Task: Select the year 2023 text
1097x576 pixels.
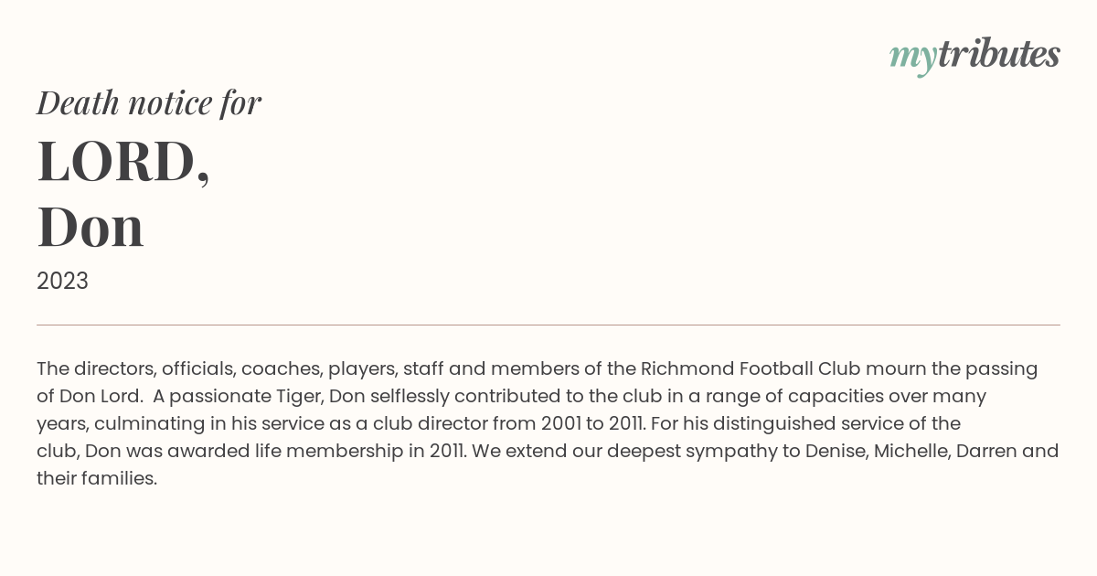Action: click(x=62, y=281)
